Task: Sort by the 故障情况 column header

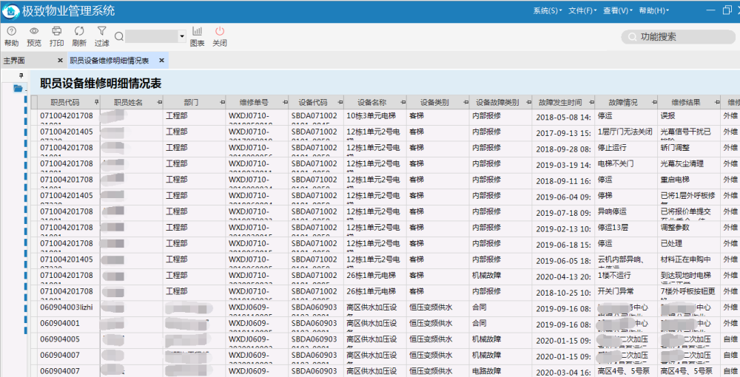Action: (623, 102)
